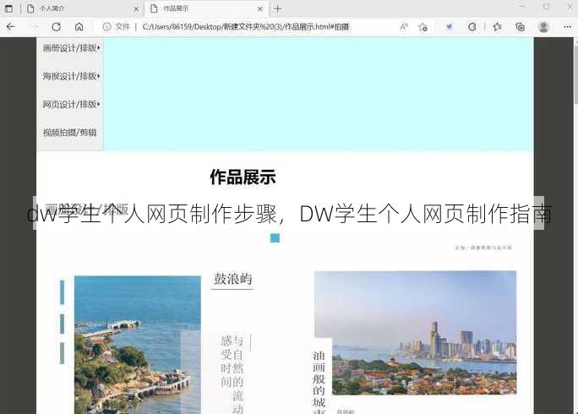Minimize the browser window
The height and width of the screenshot is (414, 578).
pyautogui.click(x=522, y=7)
